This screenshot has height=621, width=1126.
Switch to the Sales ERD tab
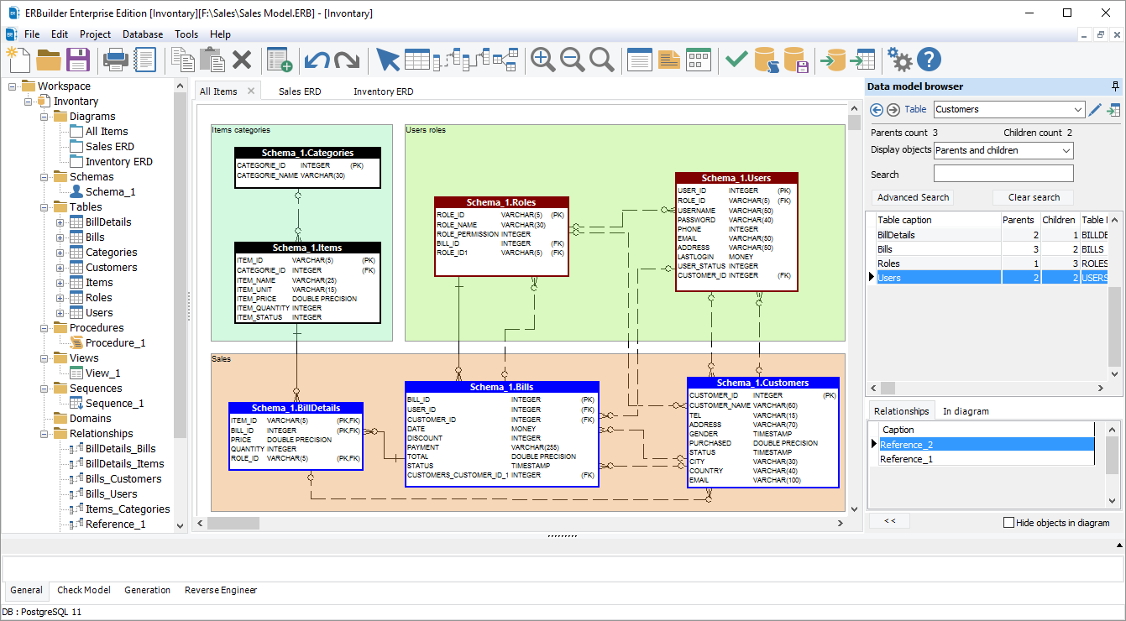pyautogui.click(x=300, y=90)
